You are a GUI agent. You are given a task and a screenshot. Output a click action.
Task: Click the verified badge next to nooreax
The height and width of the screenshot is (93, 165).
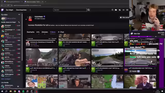point(44,17)
